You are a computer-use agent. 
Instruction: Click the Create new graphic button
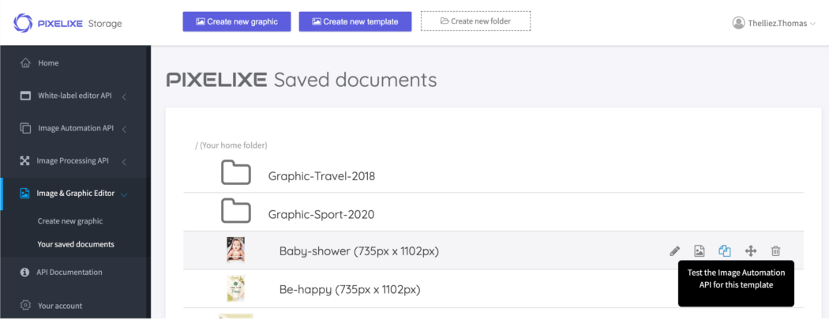pos(237,21)
